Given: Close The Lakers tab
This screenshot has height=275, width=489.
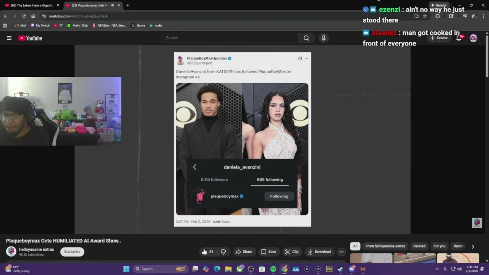Looking at the screenshot, I should click(58, 5).
